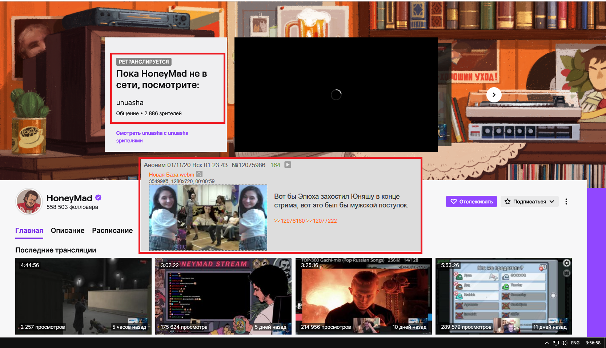Click the taskbar clock 3:56:58
The height and width of the screenshot is (348, 606).
click(x=593, y=343)
